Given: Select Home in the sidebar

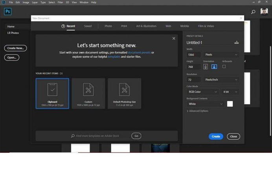Looking at the screenshot, I should point(11,26).
